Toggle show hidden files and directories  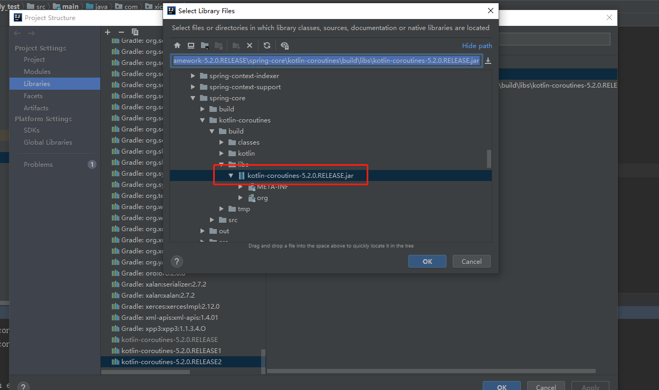285,46
